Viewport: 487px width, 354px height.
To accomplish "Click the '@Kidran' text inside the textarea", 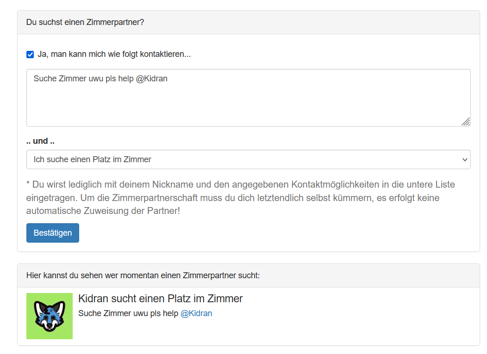I will pos(152,79).
